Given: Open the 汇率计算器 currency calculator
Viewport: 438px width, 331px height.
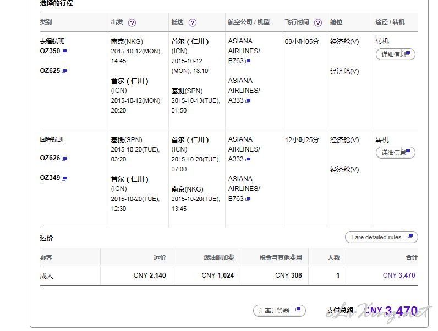Looking at the screenshot, I should [x=280, y=310].
